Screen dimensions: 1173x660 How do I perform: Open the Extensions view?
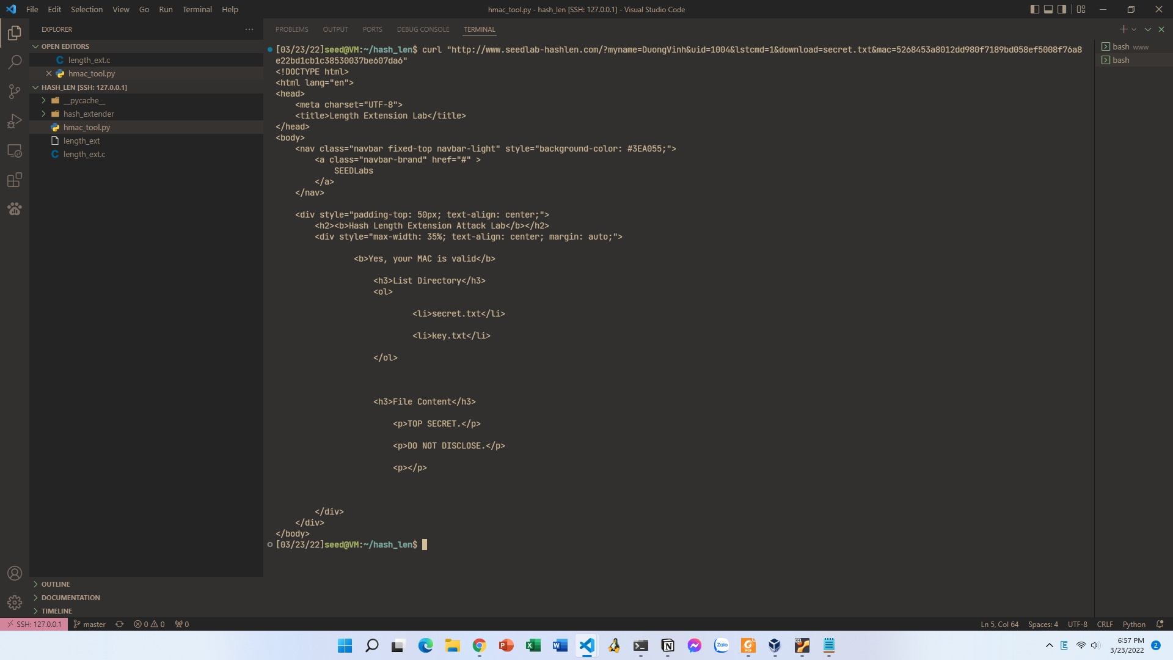point(15,180)
